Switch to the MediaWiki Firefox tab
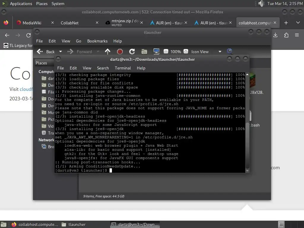 32,23
